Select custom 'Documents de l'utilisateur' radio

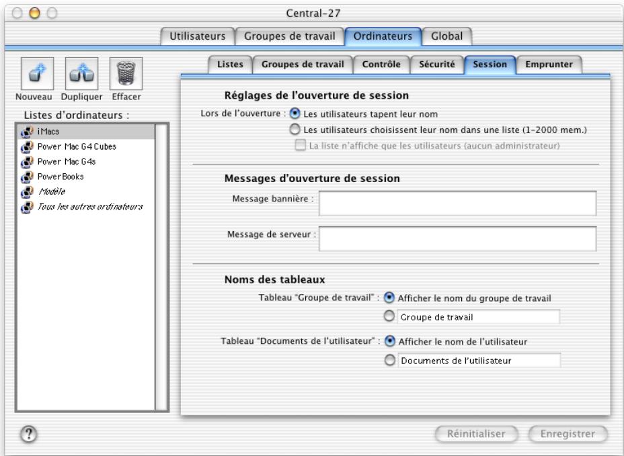pyautogui.click(x=390, y=360)
